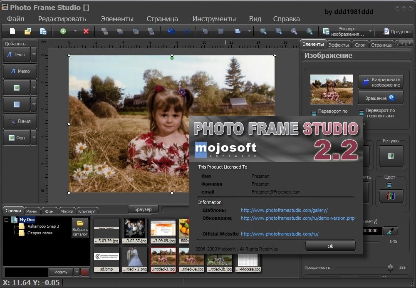Open the Official Website link
Screen dimensions: 416x288
point(280,234)
